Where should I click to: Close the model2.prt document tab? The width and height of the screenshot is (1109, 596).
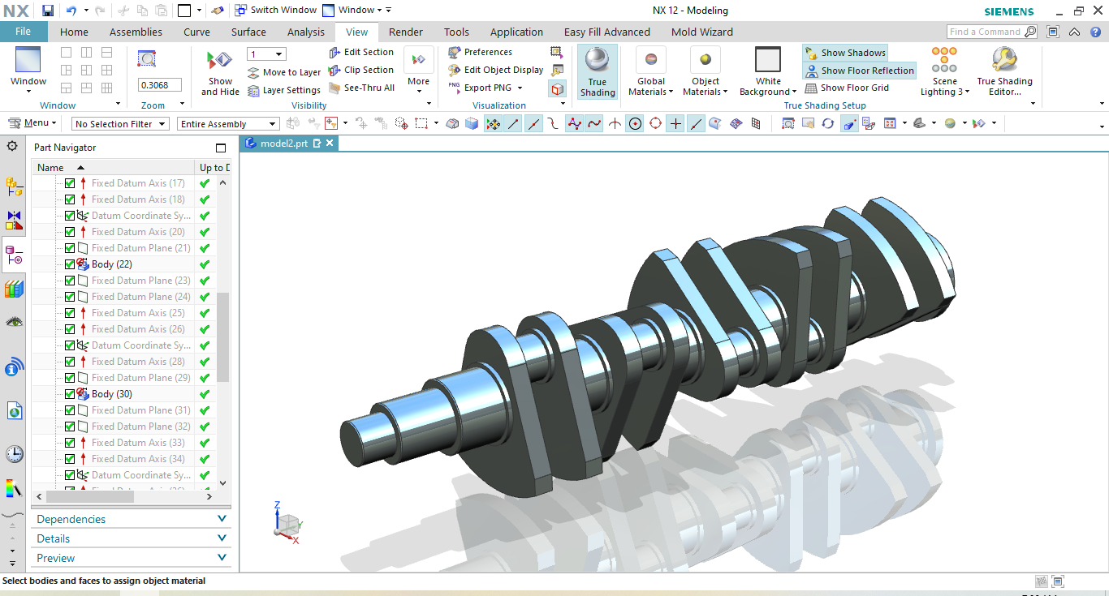pos(330,144)
